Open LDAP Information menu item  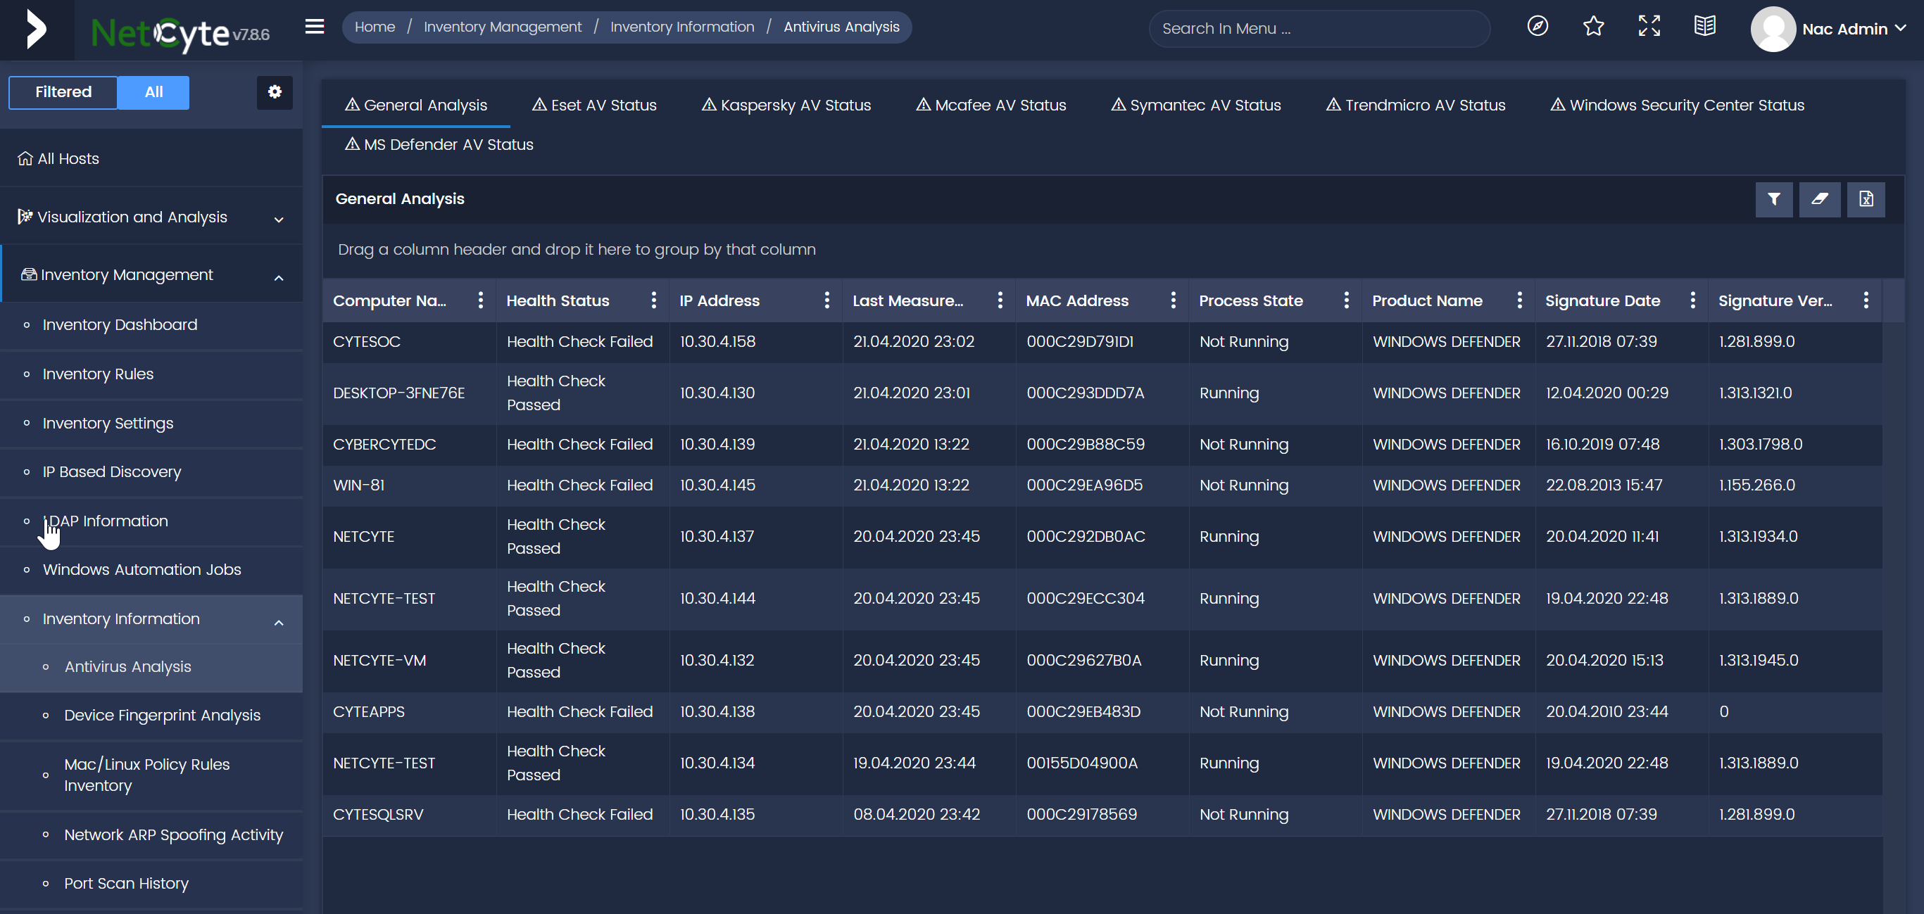pos(151,521)
